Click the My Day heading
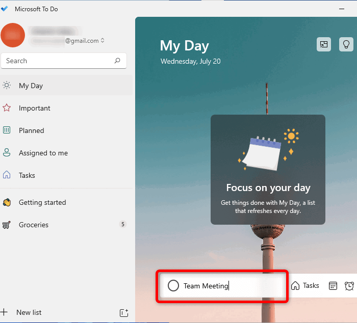Screen dimensions: 357x323 click(185, 46)
